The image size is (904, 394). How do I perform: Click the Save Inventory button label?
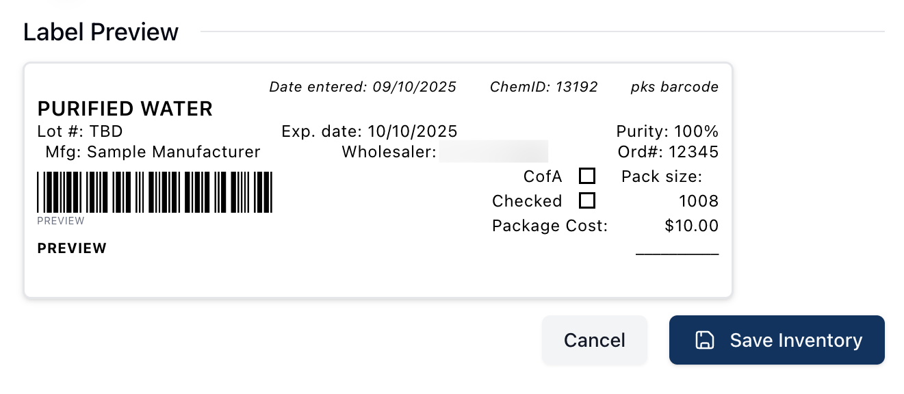pyautogui.click(x=795, y=340)
